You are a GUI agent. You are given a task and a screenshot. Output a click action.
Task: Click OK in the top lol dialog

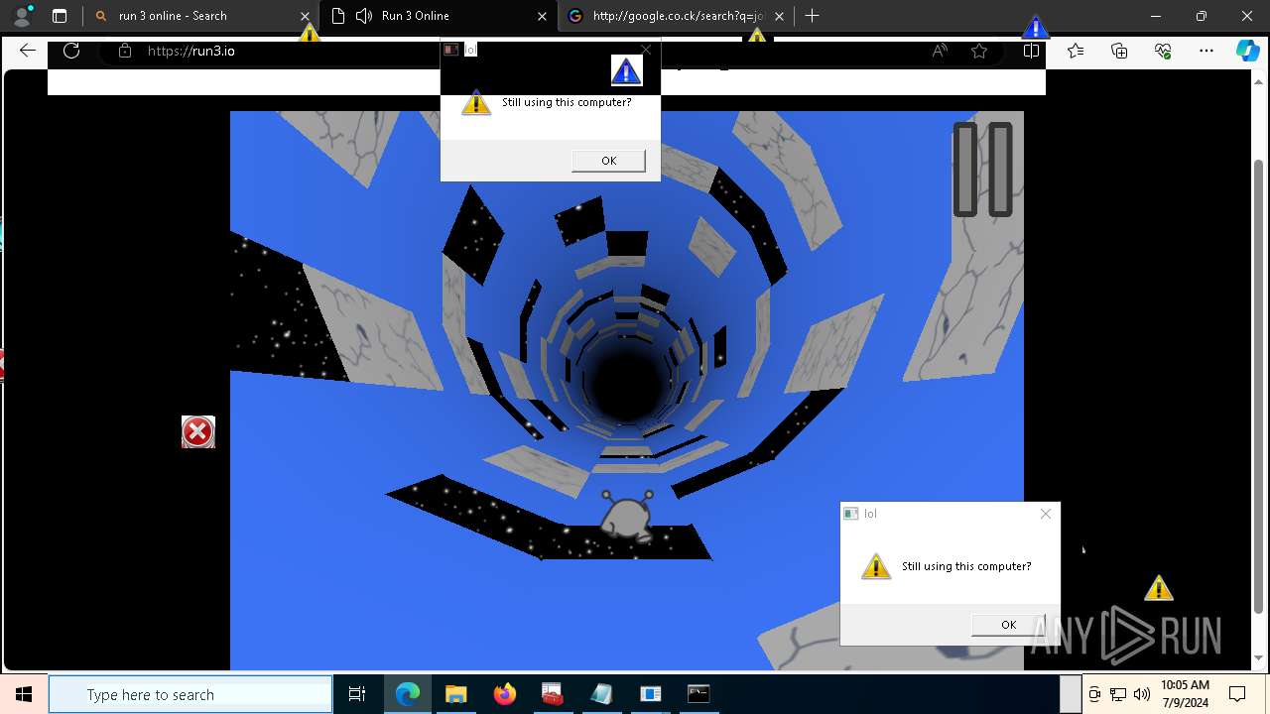point(608,161)
